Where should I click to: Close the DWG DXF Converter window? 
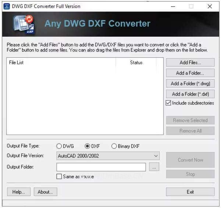210,6
